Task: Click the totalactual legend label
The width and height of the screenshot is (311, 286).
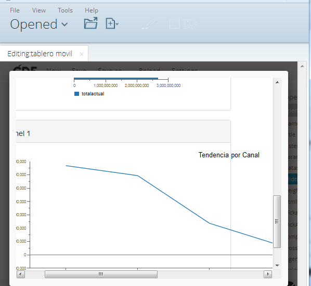Action: (93, 94)
